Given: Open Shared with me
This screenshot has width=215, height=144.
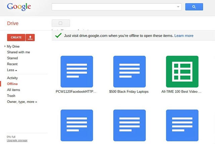Looking at the screenshot, I should click(18, 52).
